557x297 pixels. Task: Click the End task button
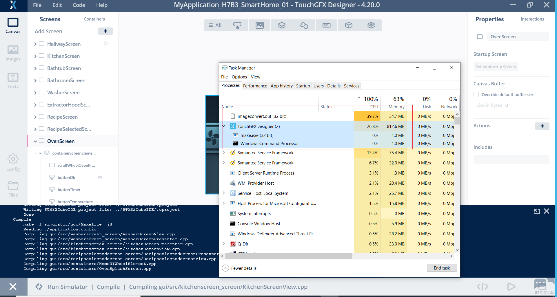442,268
